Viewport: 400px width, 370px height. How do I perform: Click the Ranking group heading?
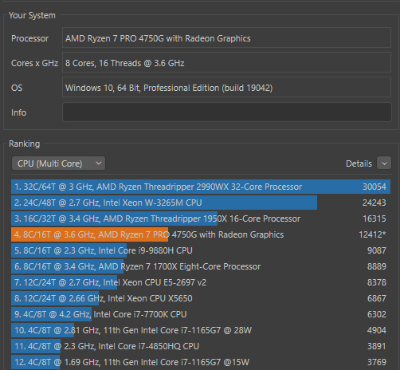tap(25, 144)
